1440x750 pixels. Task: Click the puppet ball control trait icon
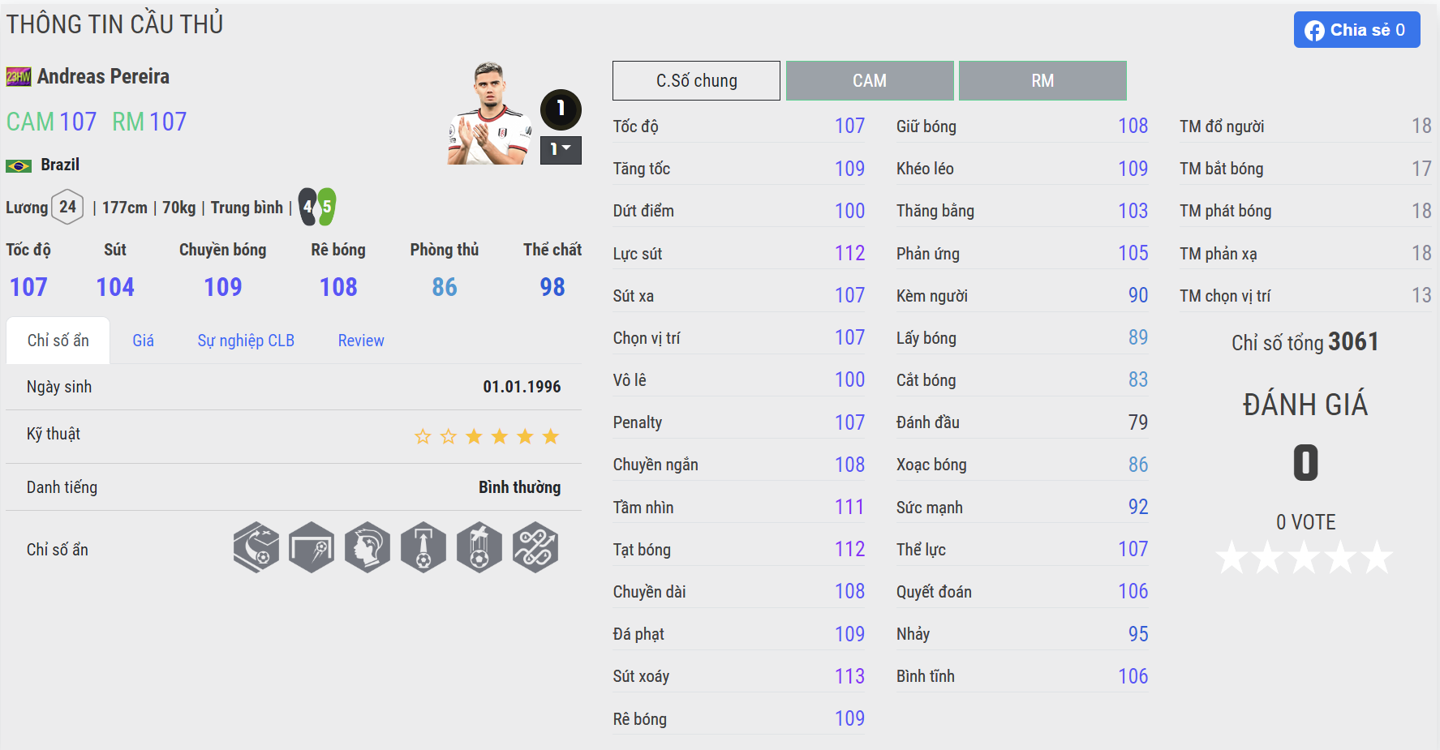479,547
